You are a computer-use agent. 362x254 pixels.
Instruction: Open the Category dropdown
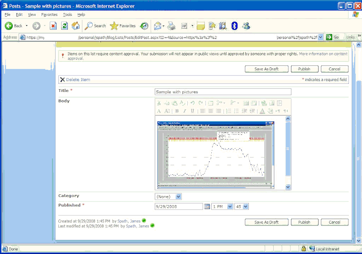pyautogui.click(x=178, y=196)
